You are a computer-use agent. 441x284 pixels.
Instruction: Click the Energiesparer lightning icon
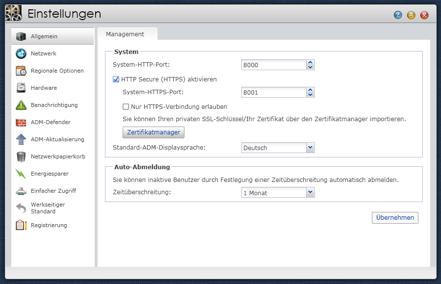(21, 174)
